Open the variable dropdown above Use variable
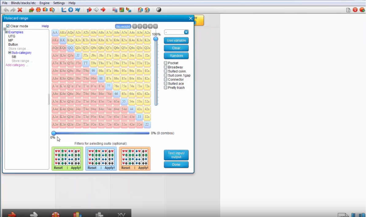Viewport: 366px width, 217px height. 186,32
